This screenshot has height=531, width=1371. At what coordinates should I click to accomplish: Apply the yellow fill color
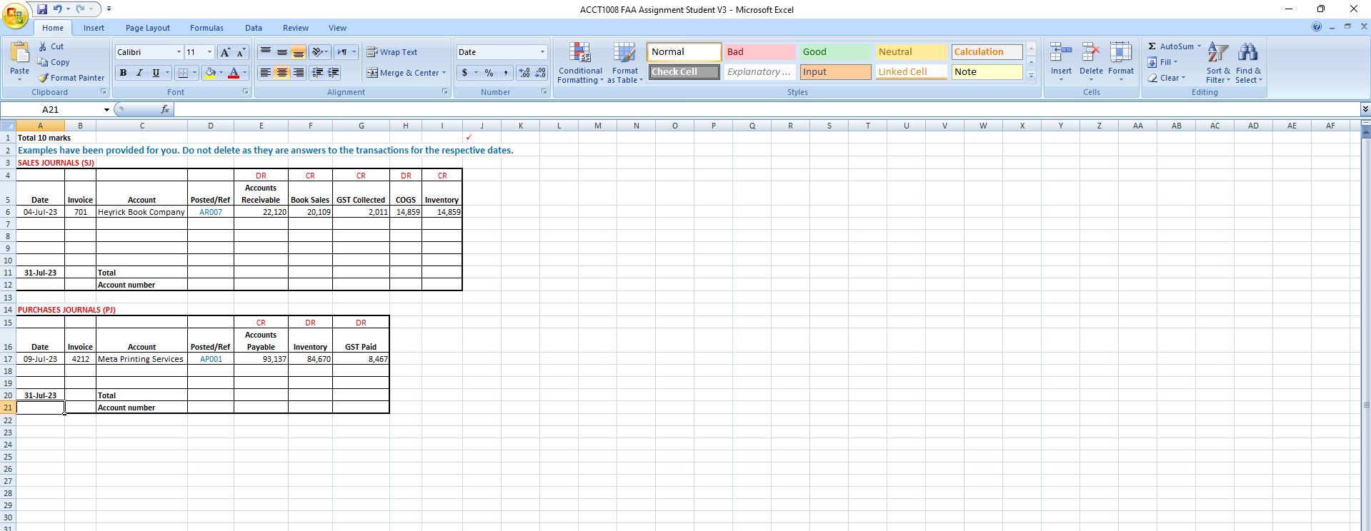click(x=210, y=73)
